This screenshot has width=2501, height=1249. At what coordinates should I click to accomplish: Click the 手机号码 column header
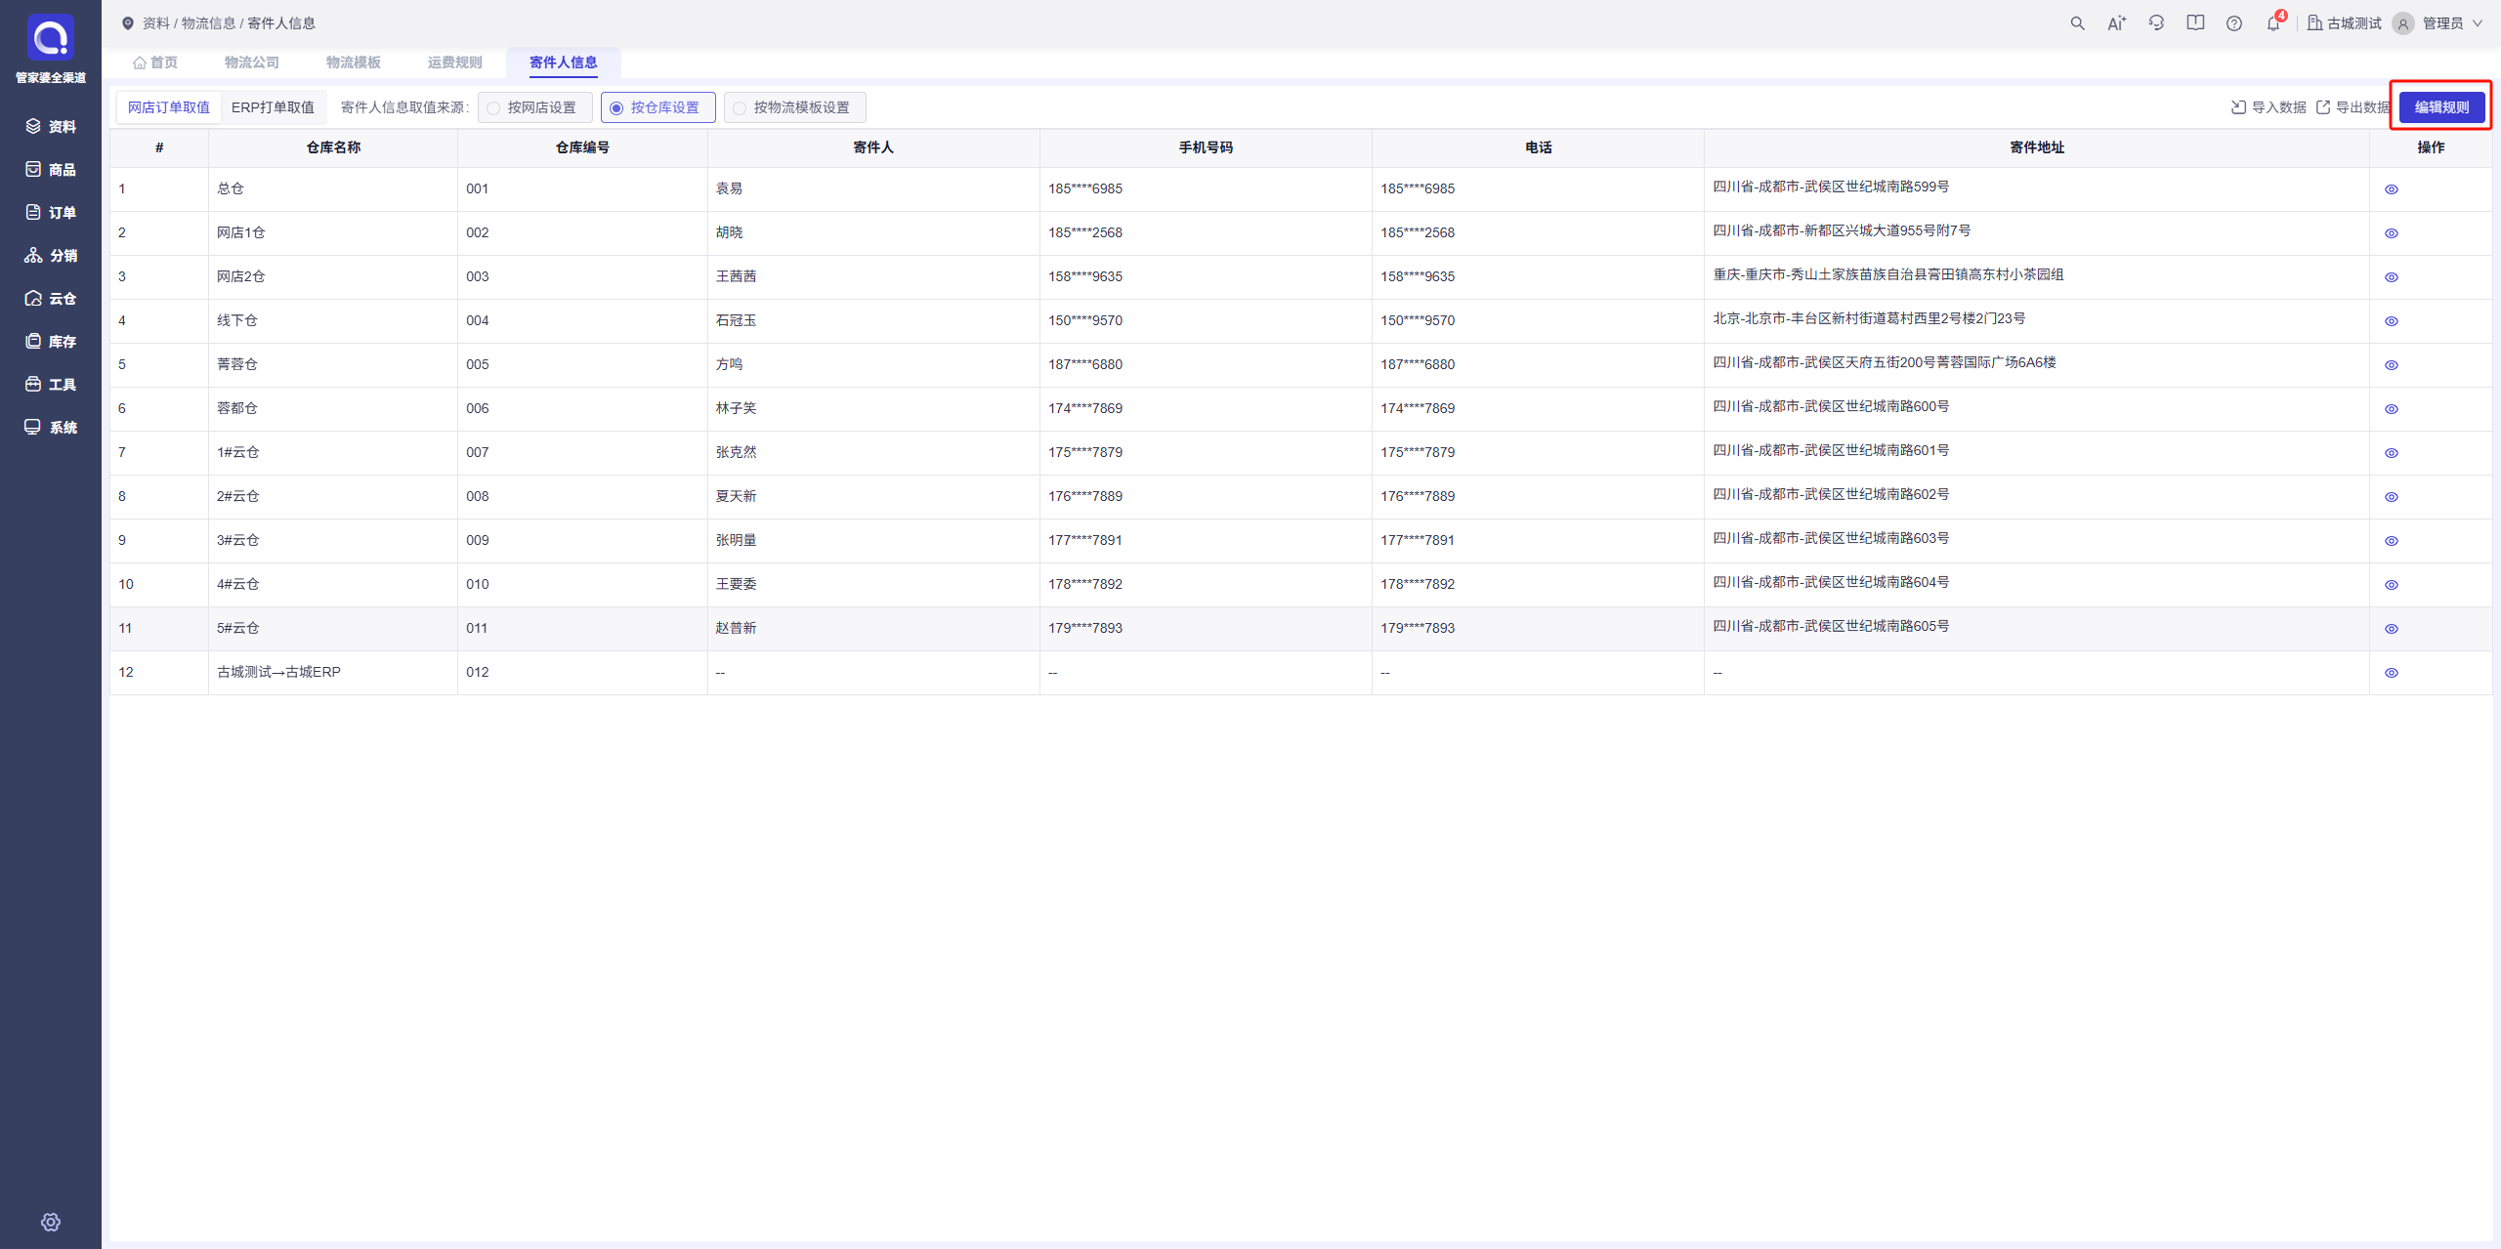[1206, 147]
